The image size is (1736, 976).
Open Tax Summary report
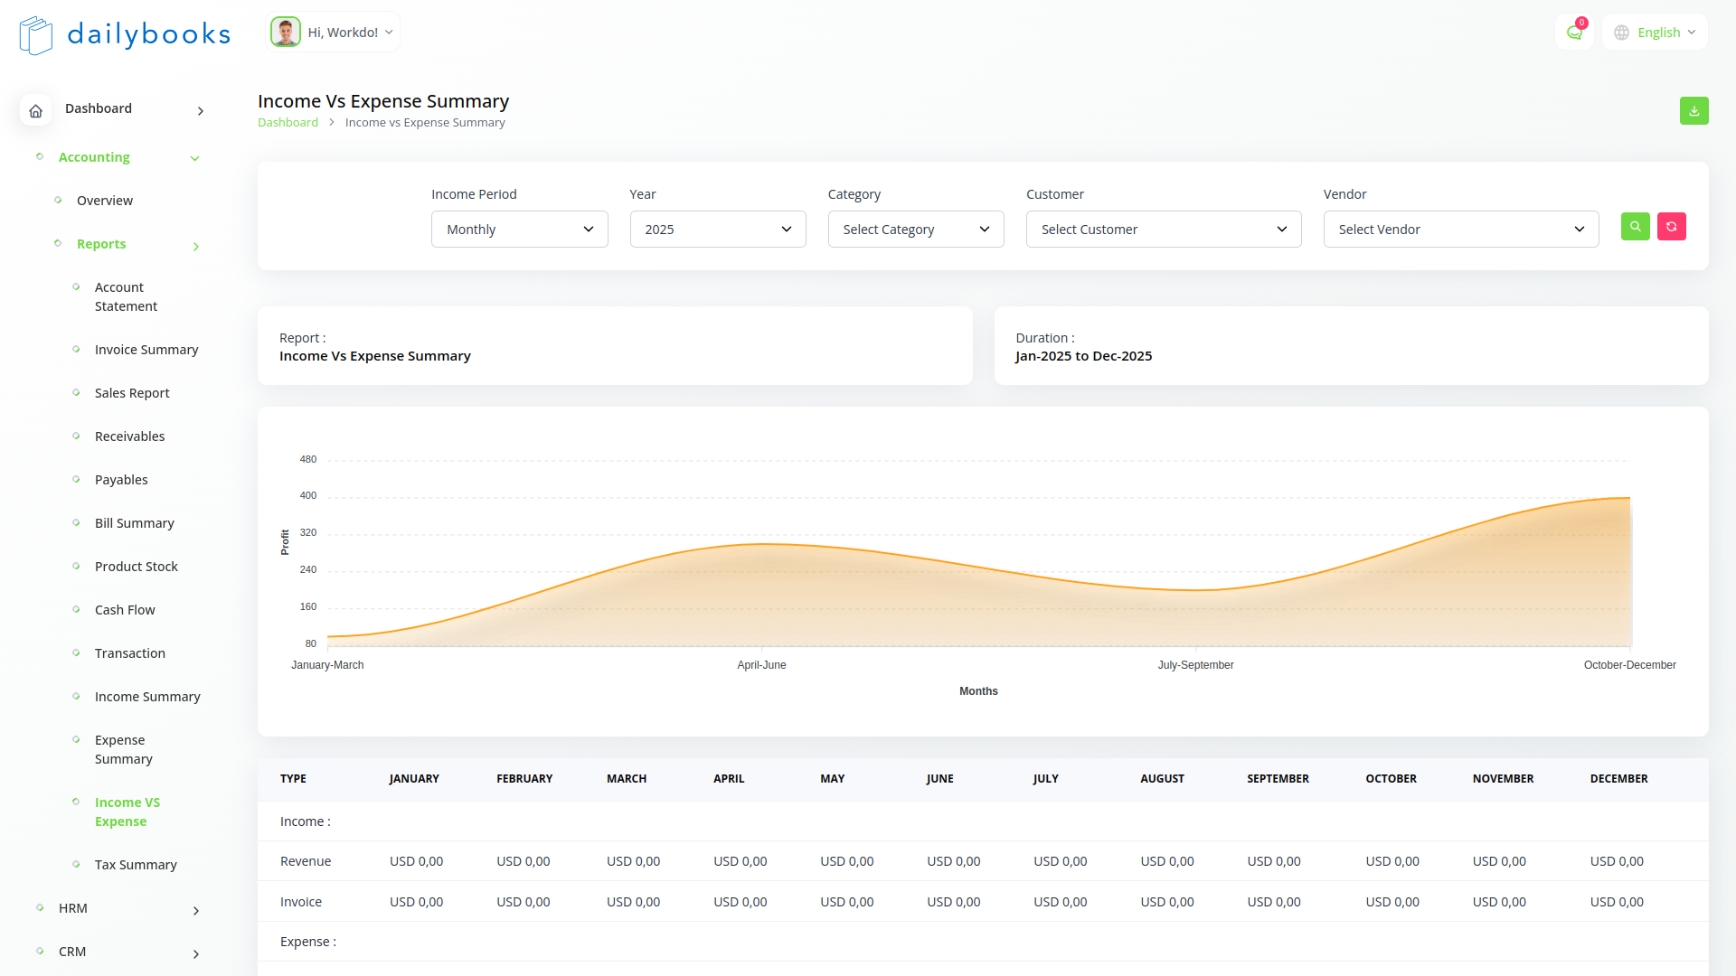(x=136, y=865)
